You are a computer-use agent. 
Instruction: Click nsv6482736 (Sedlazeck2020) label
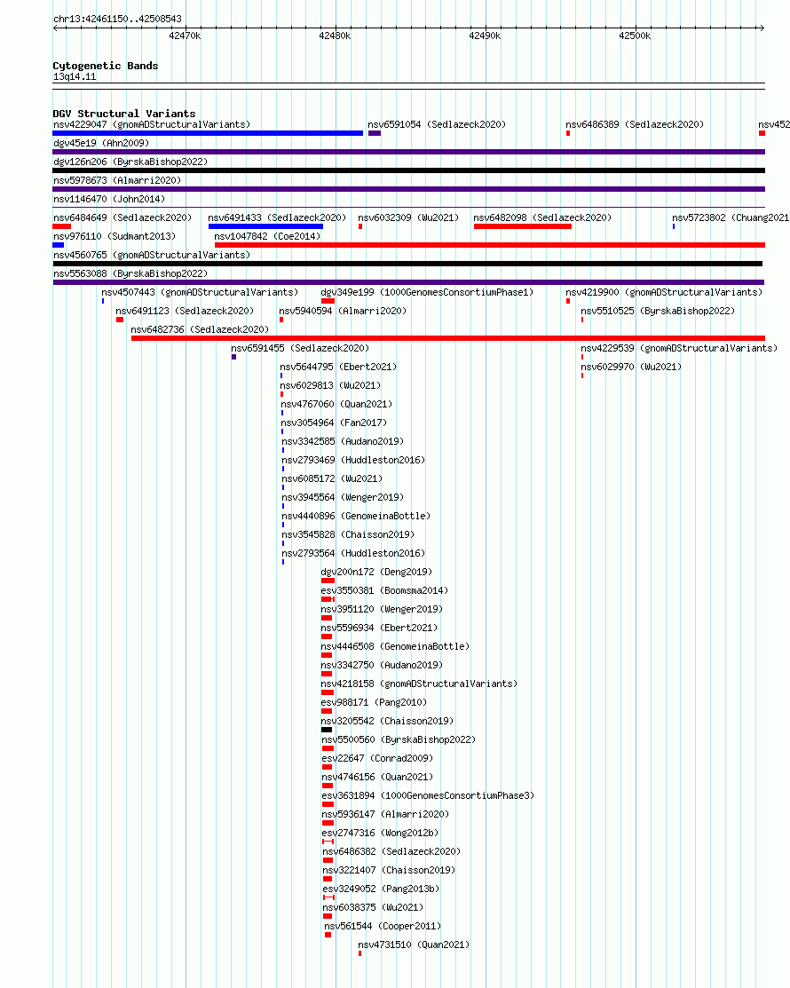200,329
